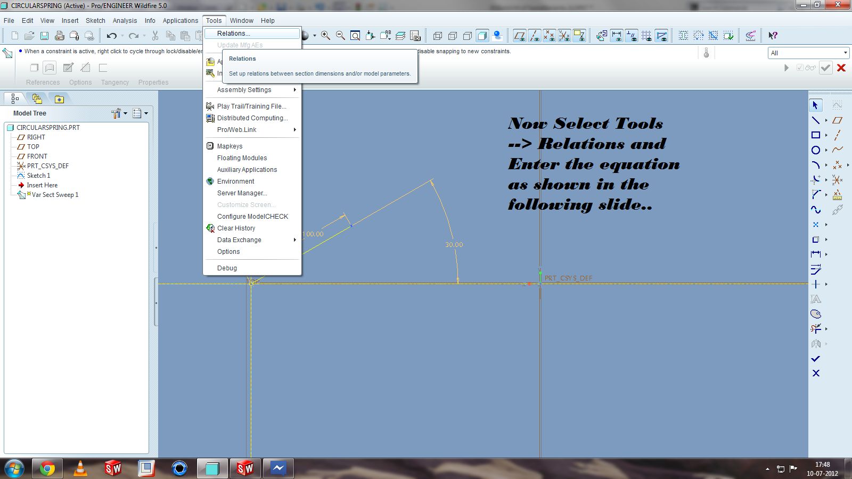Open the References panel tab
This screenshot has width=852, height=479.
pyautogui.click(x=43, y=82)
